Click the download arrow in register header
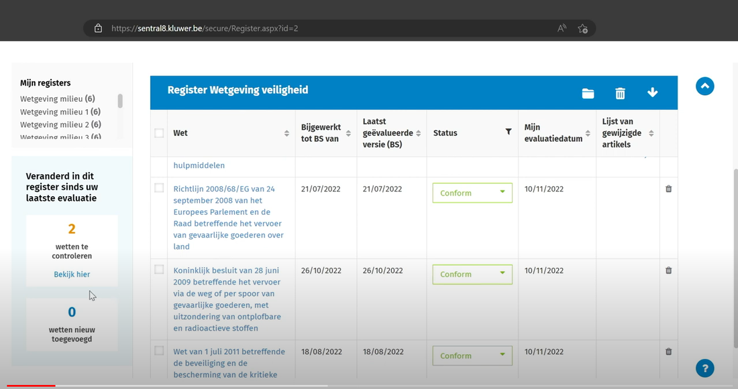The height and width of the screenshot is (389, 738). pos(652,93)
